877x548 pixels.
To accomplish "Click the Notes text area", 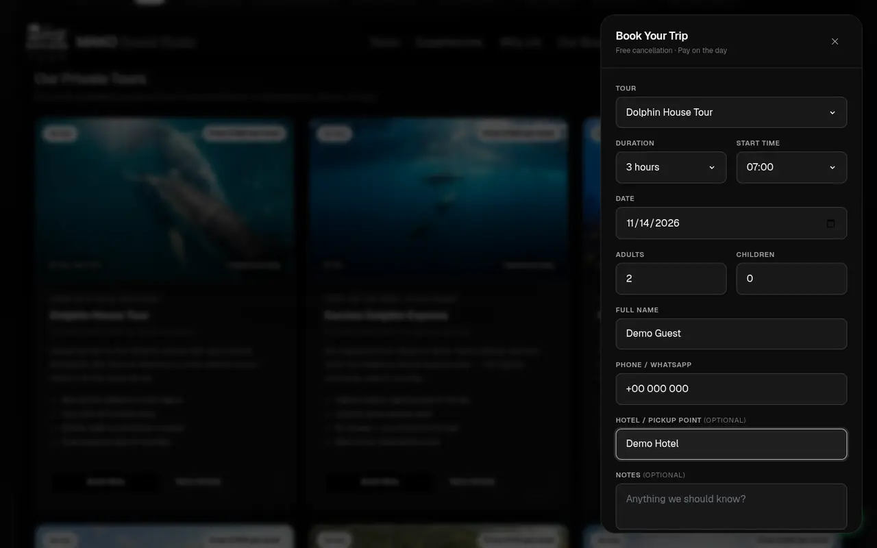I will click(731, 507).
